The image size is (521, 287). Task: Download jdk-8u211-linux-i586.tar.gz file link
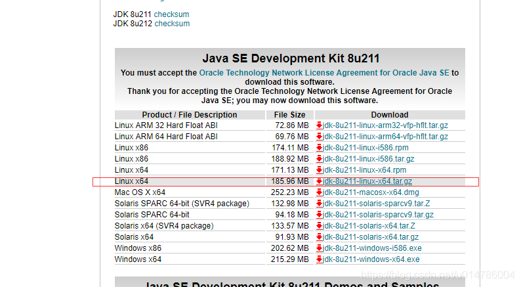point(369,159)
